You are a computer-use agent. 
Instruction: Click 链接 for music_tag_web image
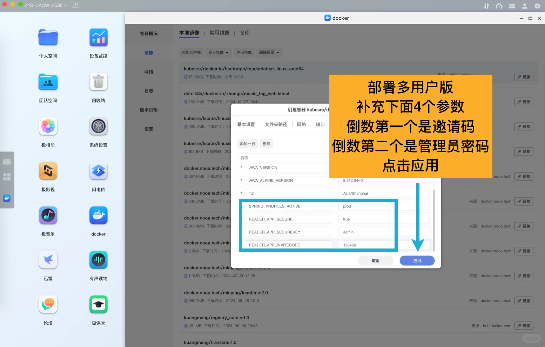point(524,102)
